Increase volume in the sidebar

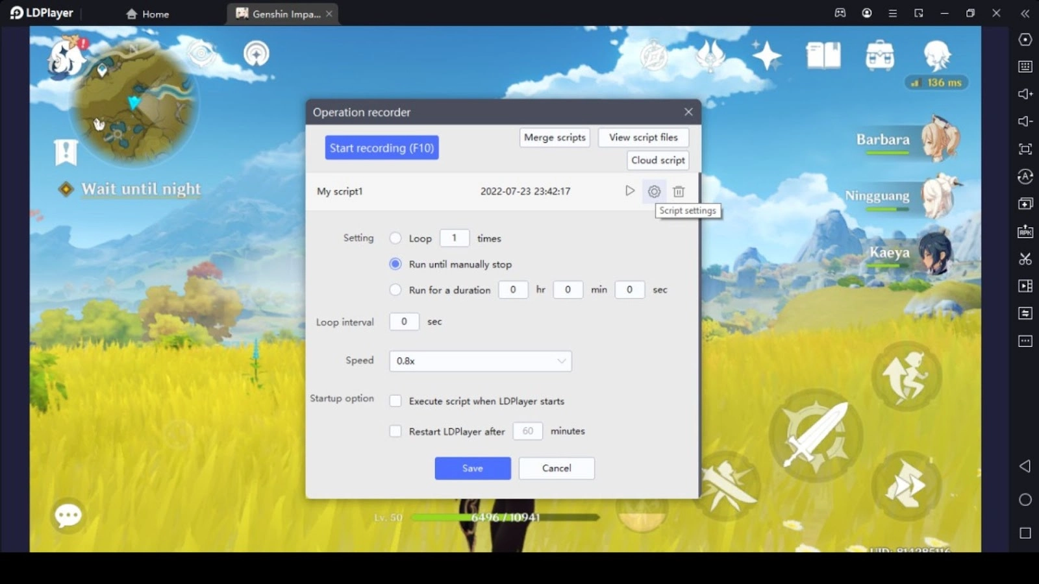click(1025, 94)
